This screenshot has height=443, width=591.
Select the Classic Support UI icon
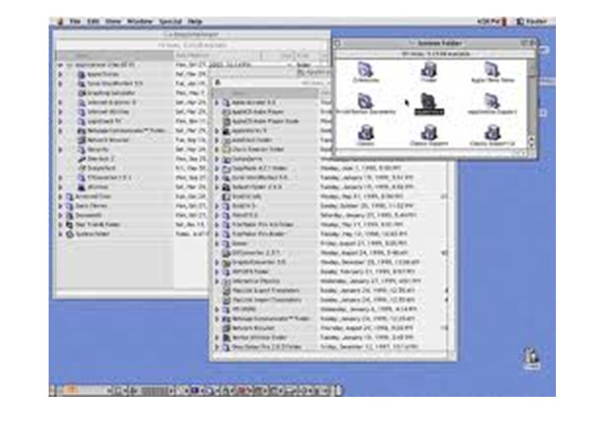(492, 135)
